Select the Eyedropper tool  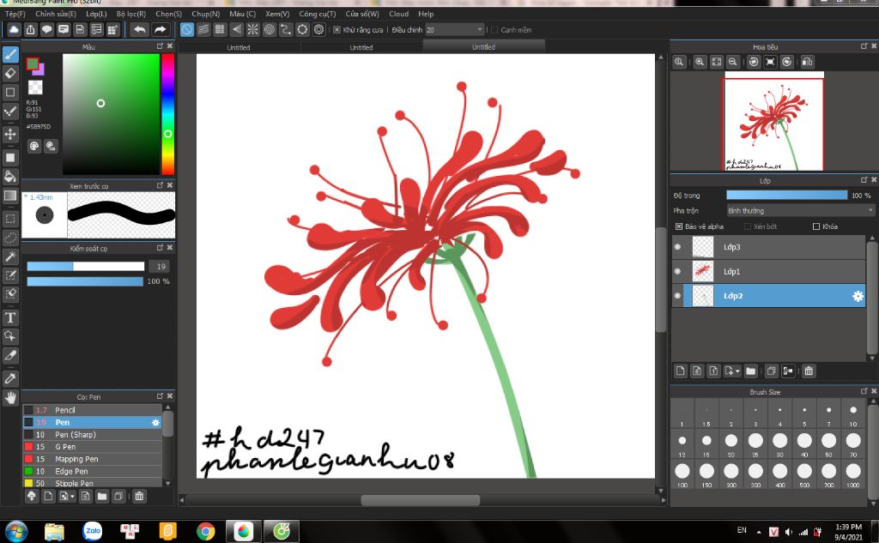[x=10, y=379]
